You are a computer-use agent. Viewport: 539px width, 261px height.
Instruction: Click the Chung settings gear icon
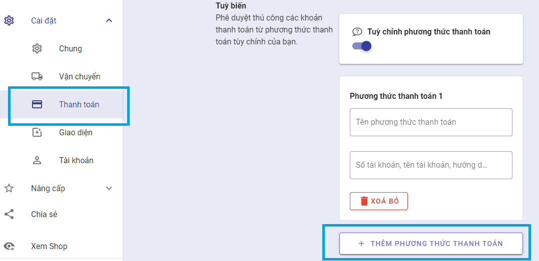[37, 49]
